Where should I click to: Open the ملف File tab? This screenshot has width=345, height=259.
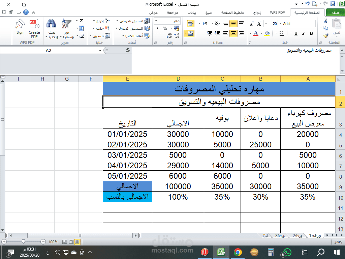click(335, 12)
